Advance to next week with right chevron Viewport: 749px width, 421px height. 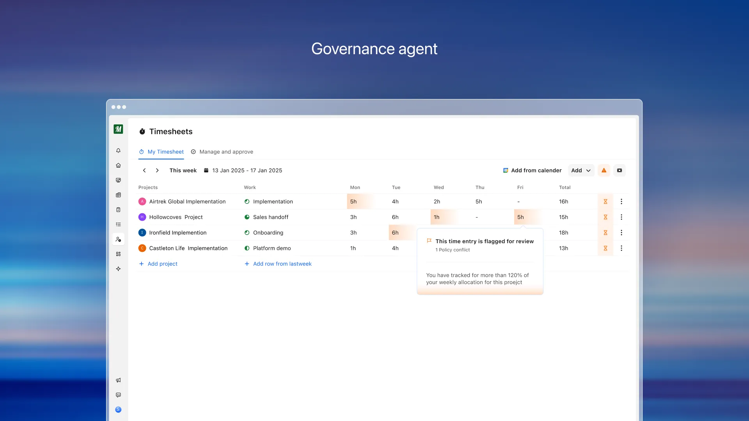point(157,170)
